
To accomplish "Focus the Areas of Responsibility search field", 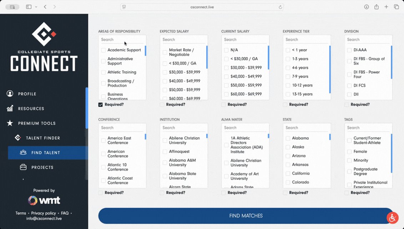I will (122, 40).
